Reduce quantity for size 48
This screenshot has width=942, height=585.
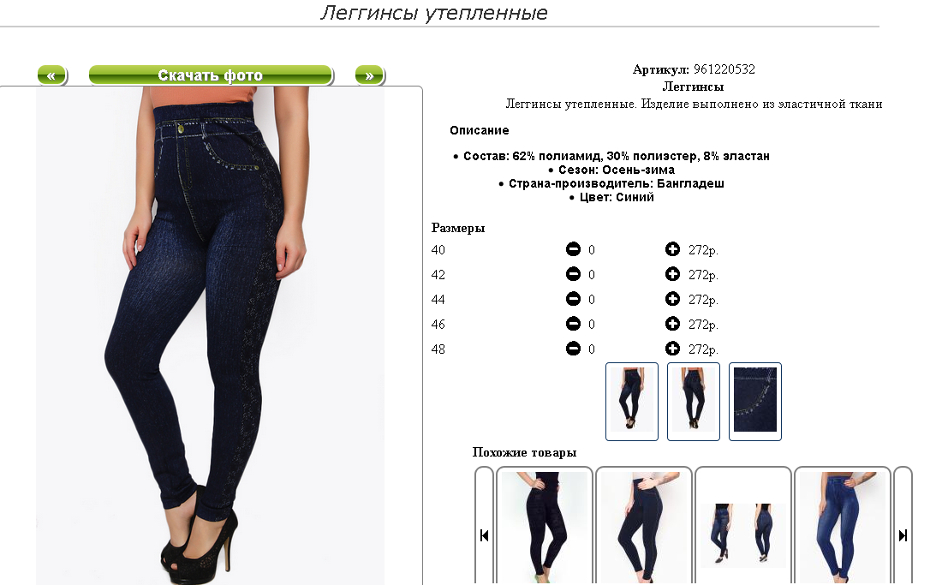coord(573,349)
